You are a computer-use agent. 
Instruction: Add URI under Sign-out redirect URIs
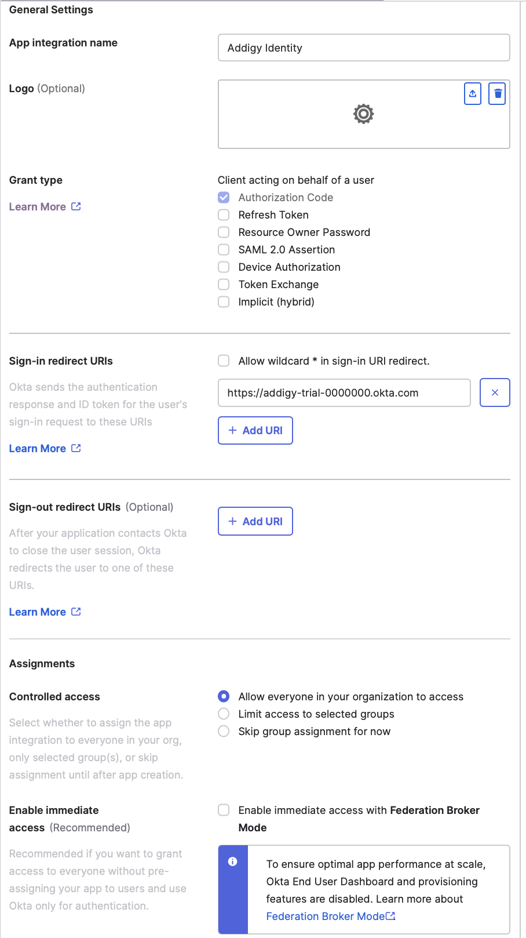(255, 521)
